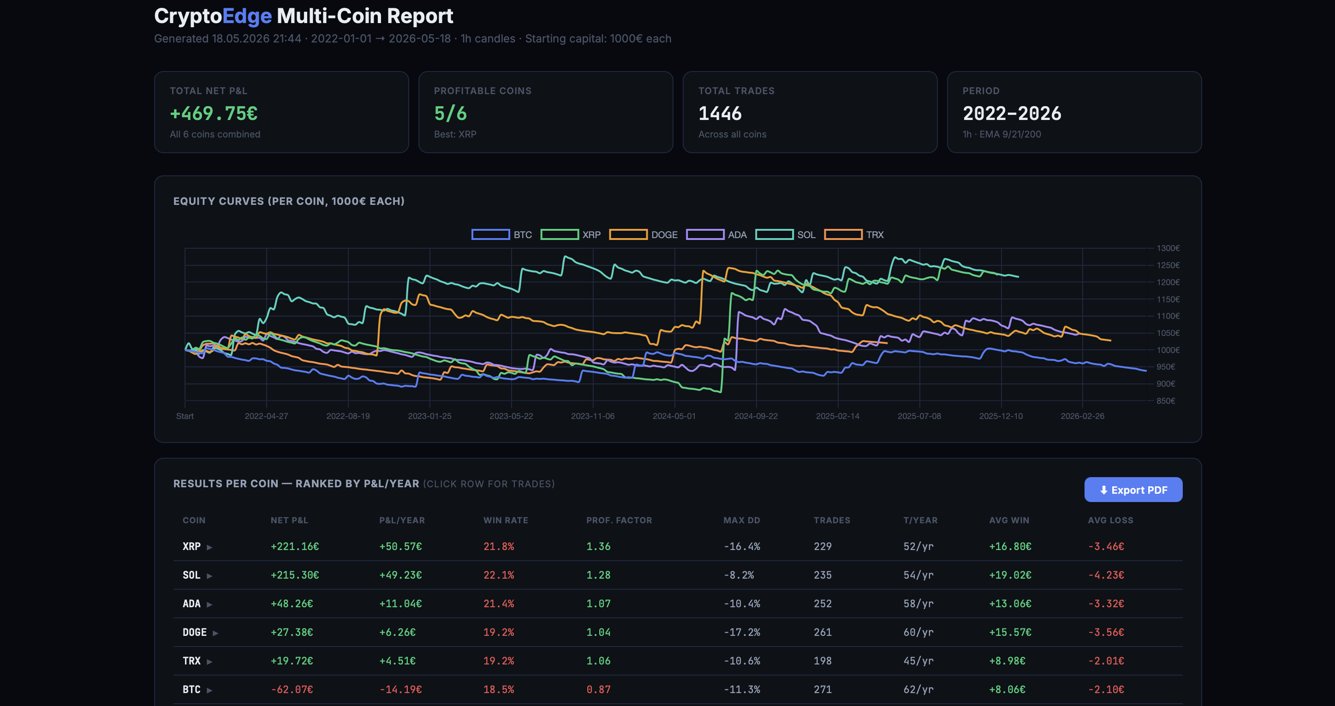Click TRX average loss -2.01€

1106,660
